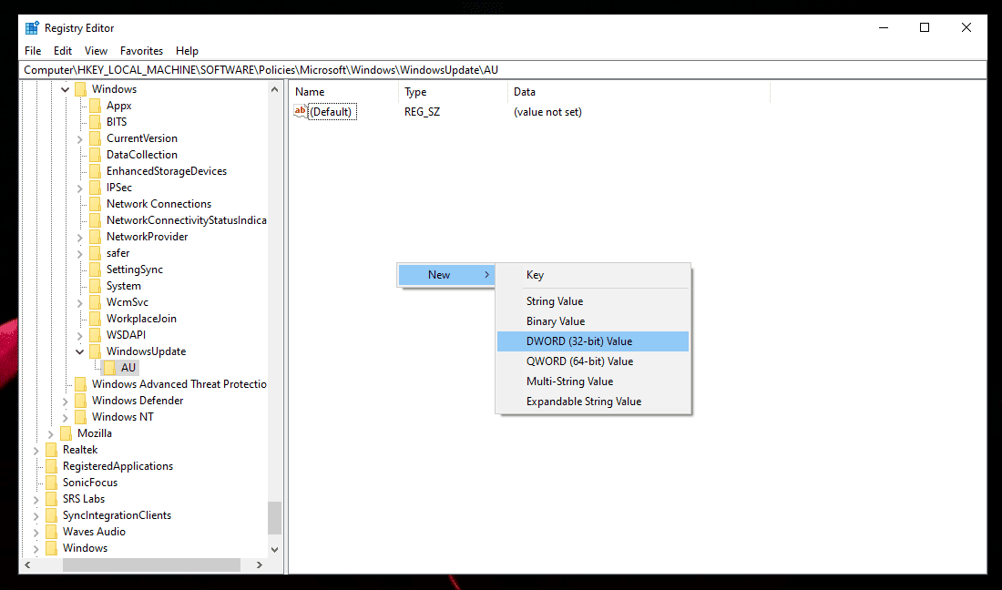This screenshot has height=590, width=1002.
Task: Click the BITS folder icon
Action: click(96, 122)
